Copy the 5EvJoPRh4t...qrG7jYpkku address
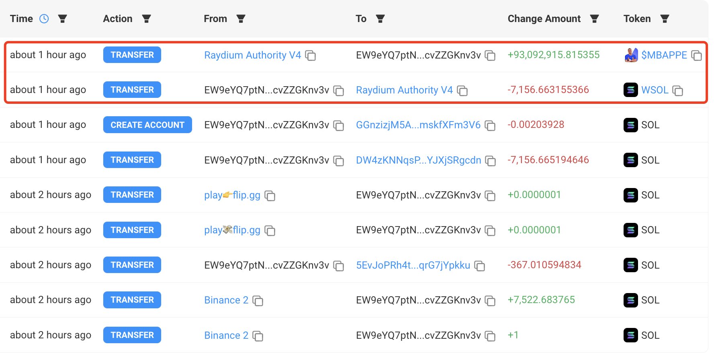 479,266
